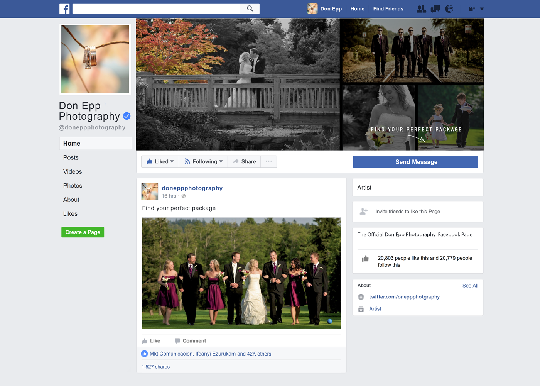This screenshot has width=540, height=386.
Task: Click Don Epp profile avatar in top bar
Action: tap(312, 8)
